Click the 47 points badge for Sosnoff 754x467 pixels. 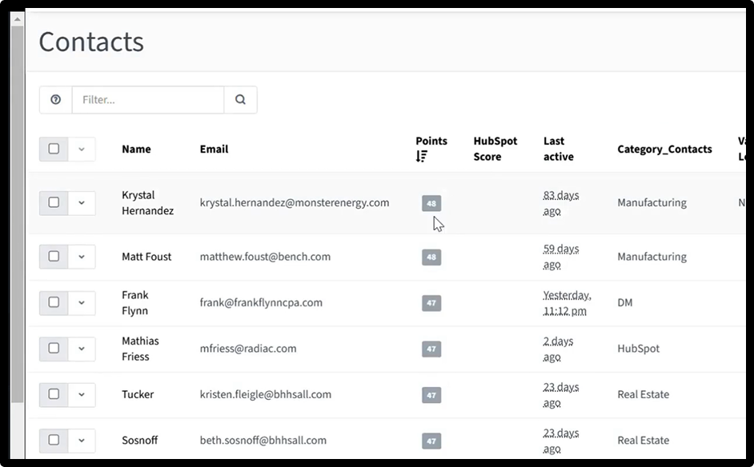coord(431,441)
